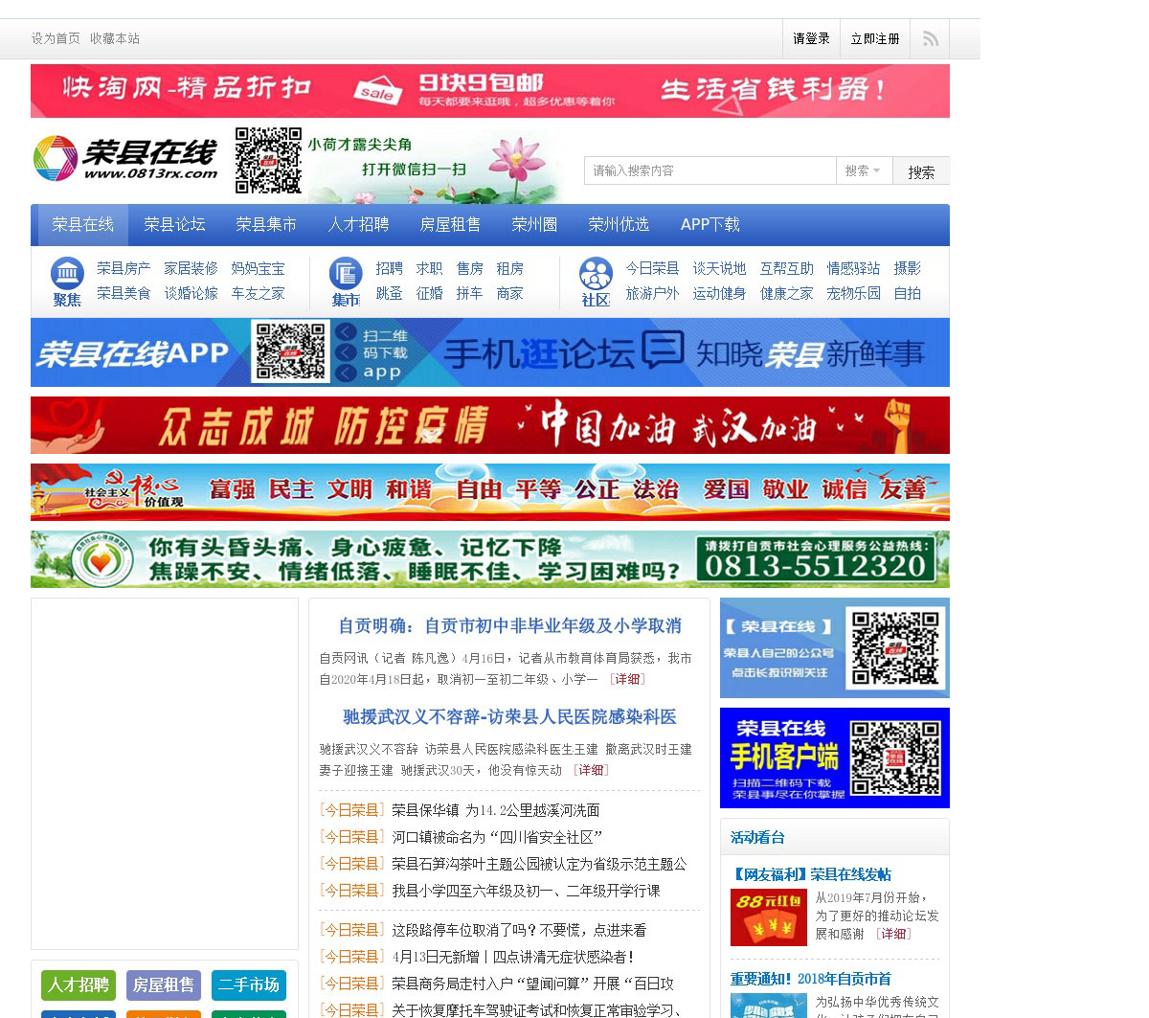This screenshot has height=1018, width=1149.
Task: Click the 荣县房产 link
Action: pos(124,268)
